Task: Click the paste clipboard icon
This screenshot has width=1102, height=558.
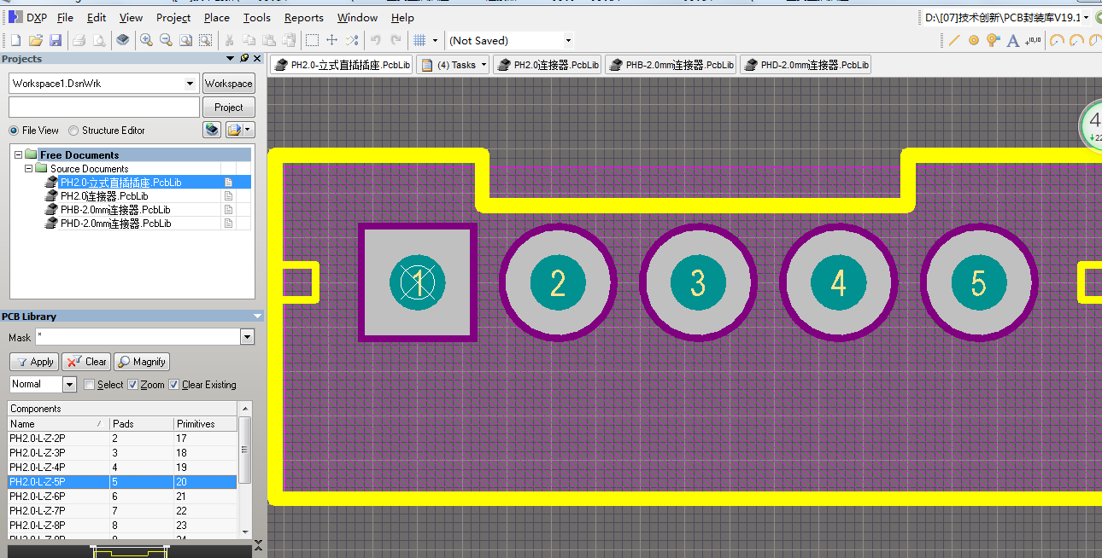Action: [x=268, y=40]
